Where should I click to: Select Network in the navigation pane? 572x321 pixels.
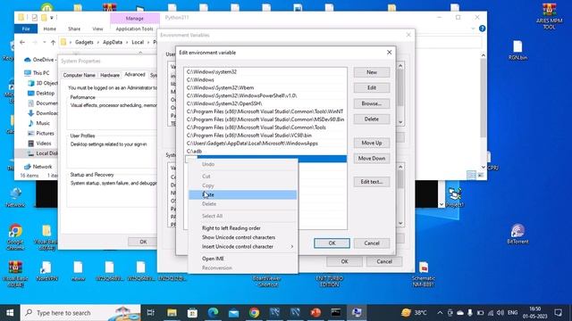click(x=38, y=167)
